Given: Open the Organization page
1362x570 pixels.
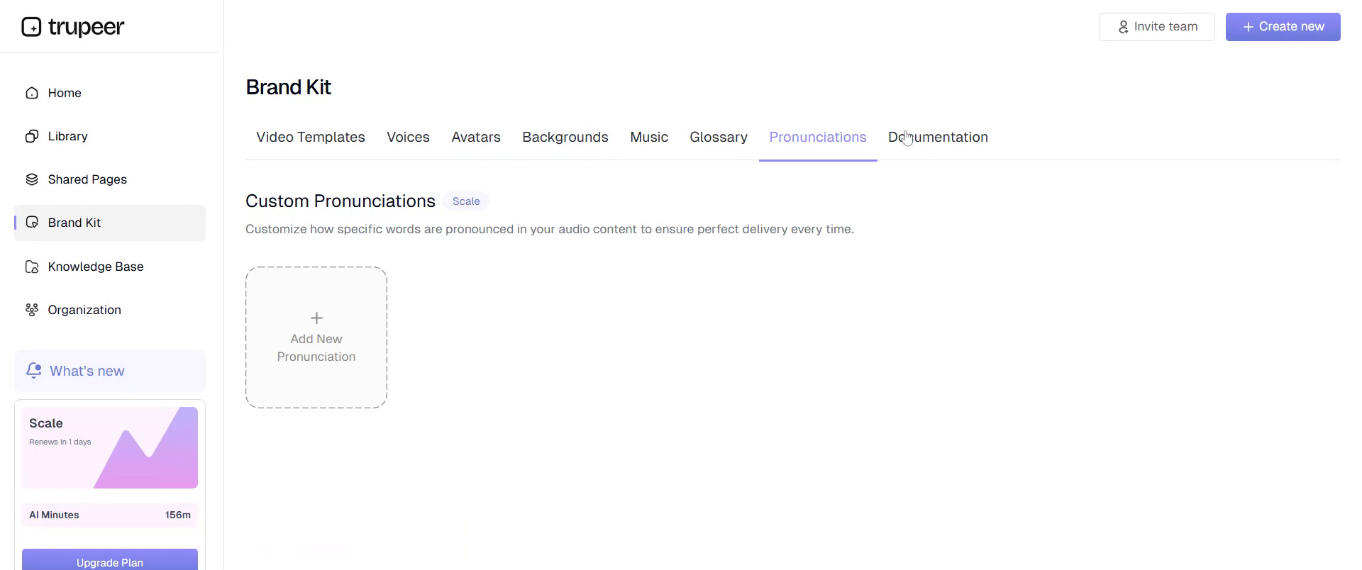Looking at the screenshot, I should point(110,310).
